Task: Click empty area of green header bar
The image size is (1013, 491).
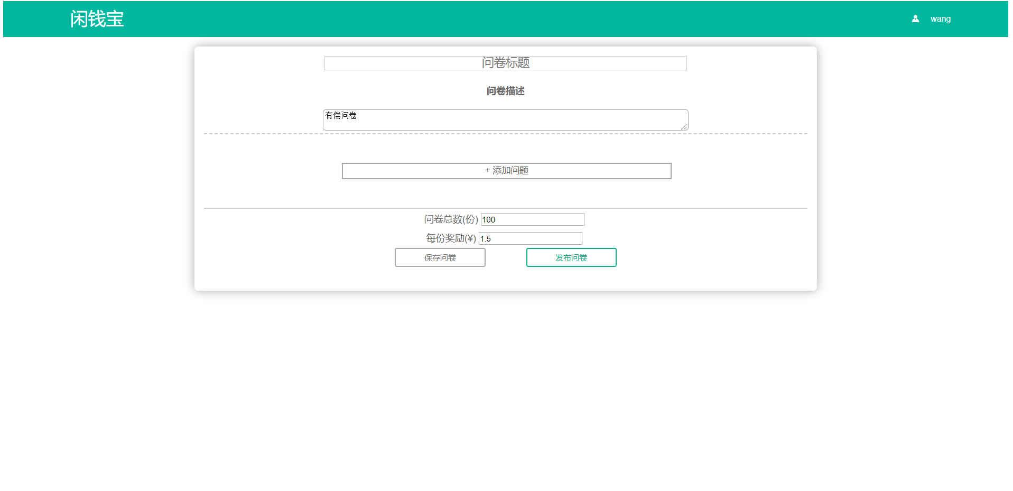Action: pyautogui.click(x=476, y=19)
